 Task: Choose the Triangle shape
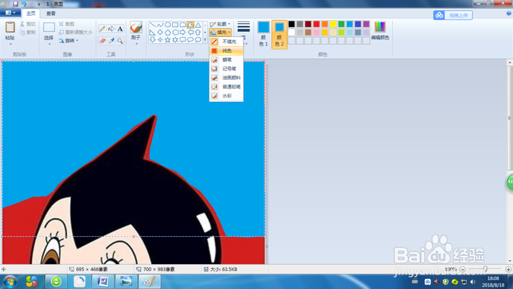tap(198, 25)
